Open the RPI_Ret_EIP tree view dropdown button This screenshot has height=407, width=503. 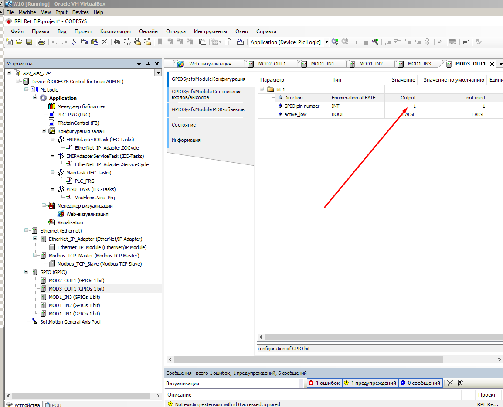(x=158, y=73)
